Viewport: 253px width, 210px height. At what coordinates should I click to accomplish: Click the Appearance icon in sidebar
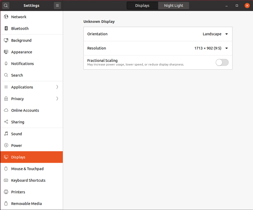point(6,52)
